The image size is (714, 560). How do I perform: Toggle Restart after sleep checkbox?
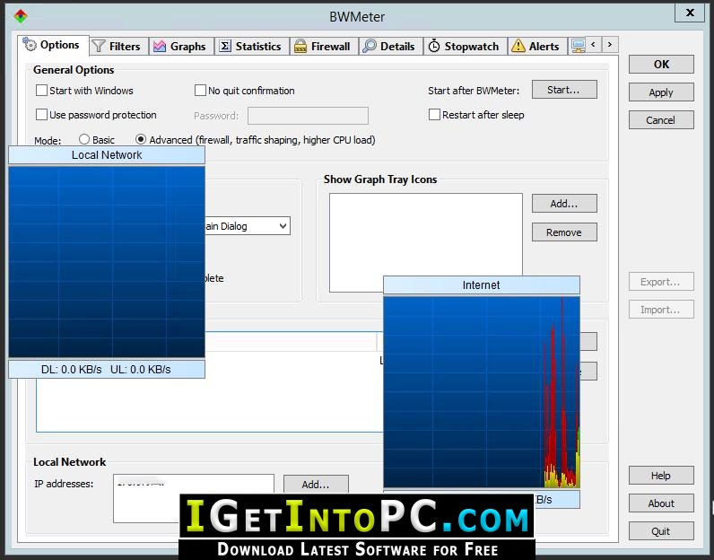pos(434,114)
